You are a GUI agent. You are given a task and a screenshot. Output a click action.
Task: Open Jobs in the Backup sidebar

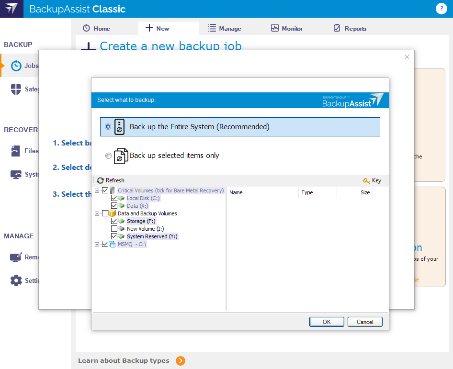pos(20,66)
